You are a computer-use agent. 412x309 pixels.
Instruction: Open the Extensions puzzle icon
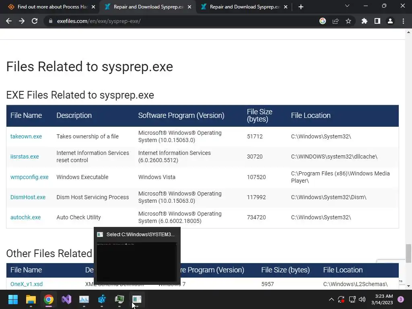(365, 21)
